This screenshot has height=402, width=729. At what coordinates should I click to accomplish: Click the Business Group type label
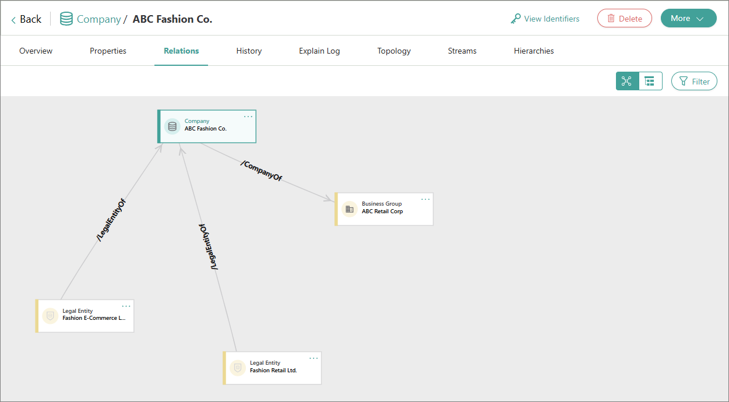click(x=382, y=204)
